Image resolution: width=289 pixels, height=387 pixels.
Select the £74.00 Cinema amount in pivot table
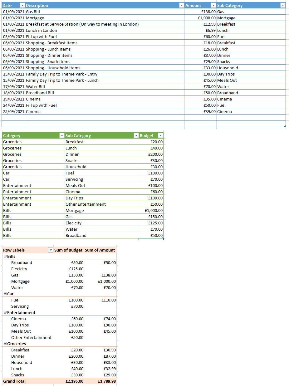(110, 319)
